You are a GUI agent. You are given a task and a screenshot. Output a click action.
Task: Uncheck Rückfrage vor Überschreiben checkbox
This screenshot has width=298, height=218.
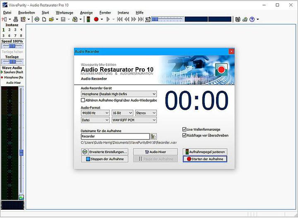184,135
